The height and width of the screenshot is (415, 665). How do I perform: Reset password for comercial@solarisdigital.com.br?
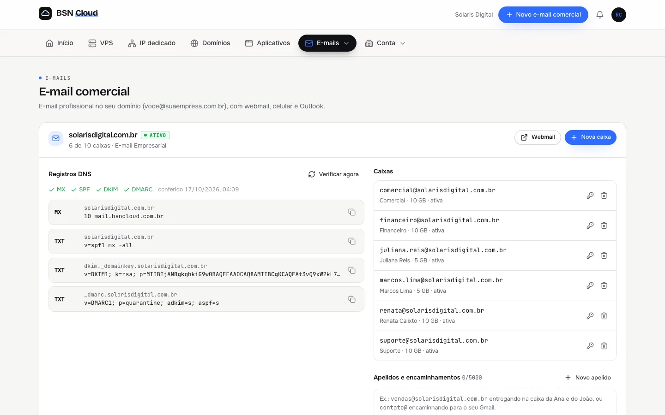pyautogui.click(x=590, y=196)
